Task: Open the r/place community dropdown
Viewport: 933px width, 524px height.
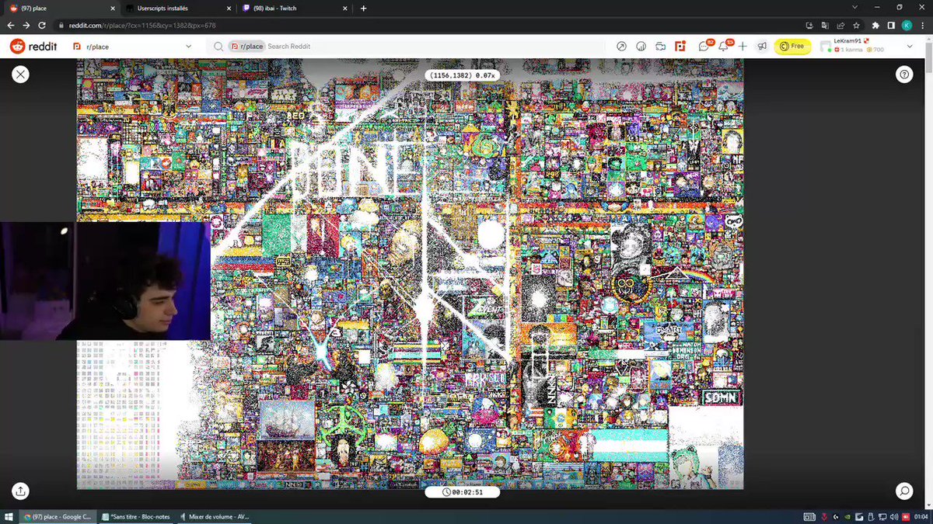Action: [x=132, y=47]
